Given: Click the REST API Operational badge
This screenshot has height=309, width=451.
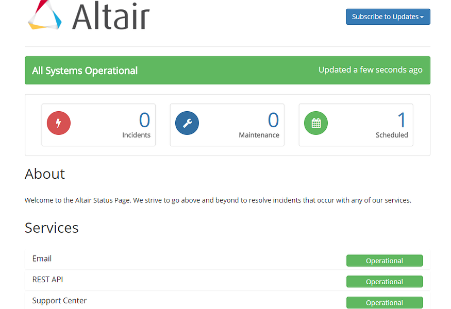Looking at the screenshot, I should pos(385,282).
